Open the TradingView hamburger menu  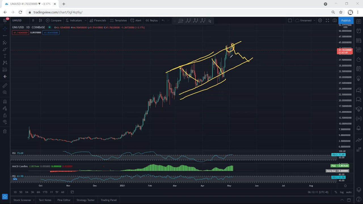click(x=5, y=20)
